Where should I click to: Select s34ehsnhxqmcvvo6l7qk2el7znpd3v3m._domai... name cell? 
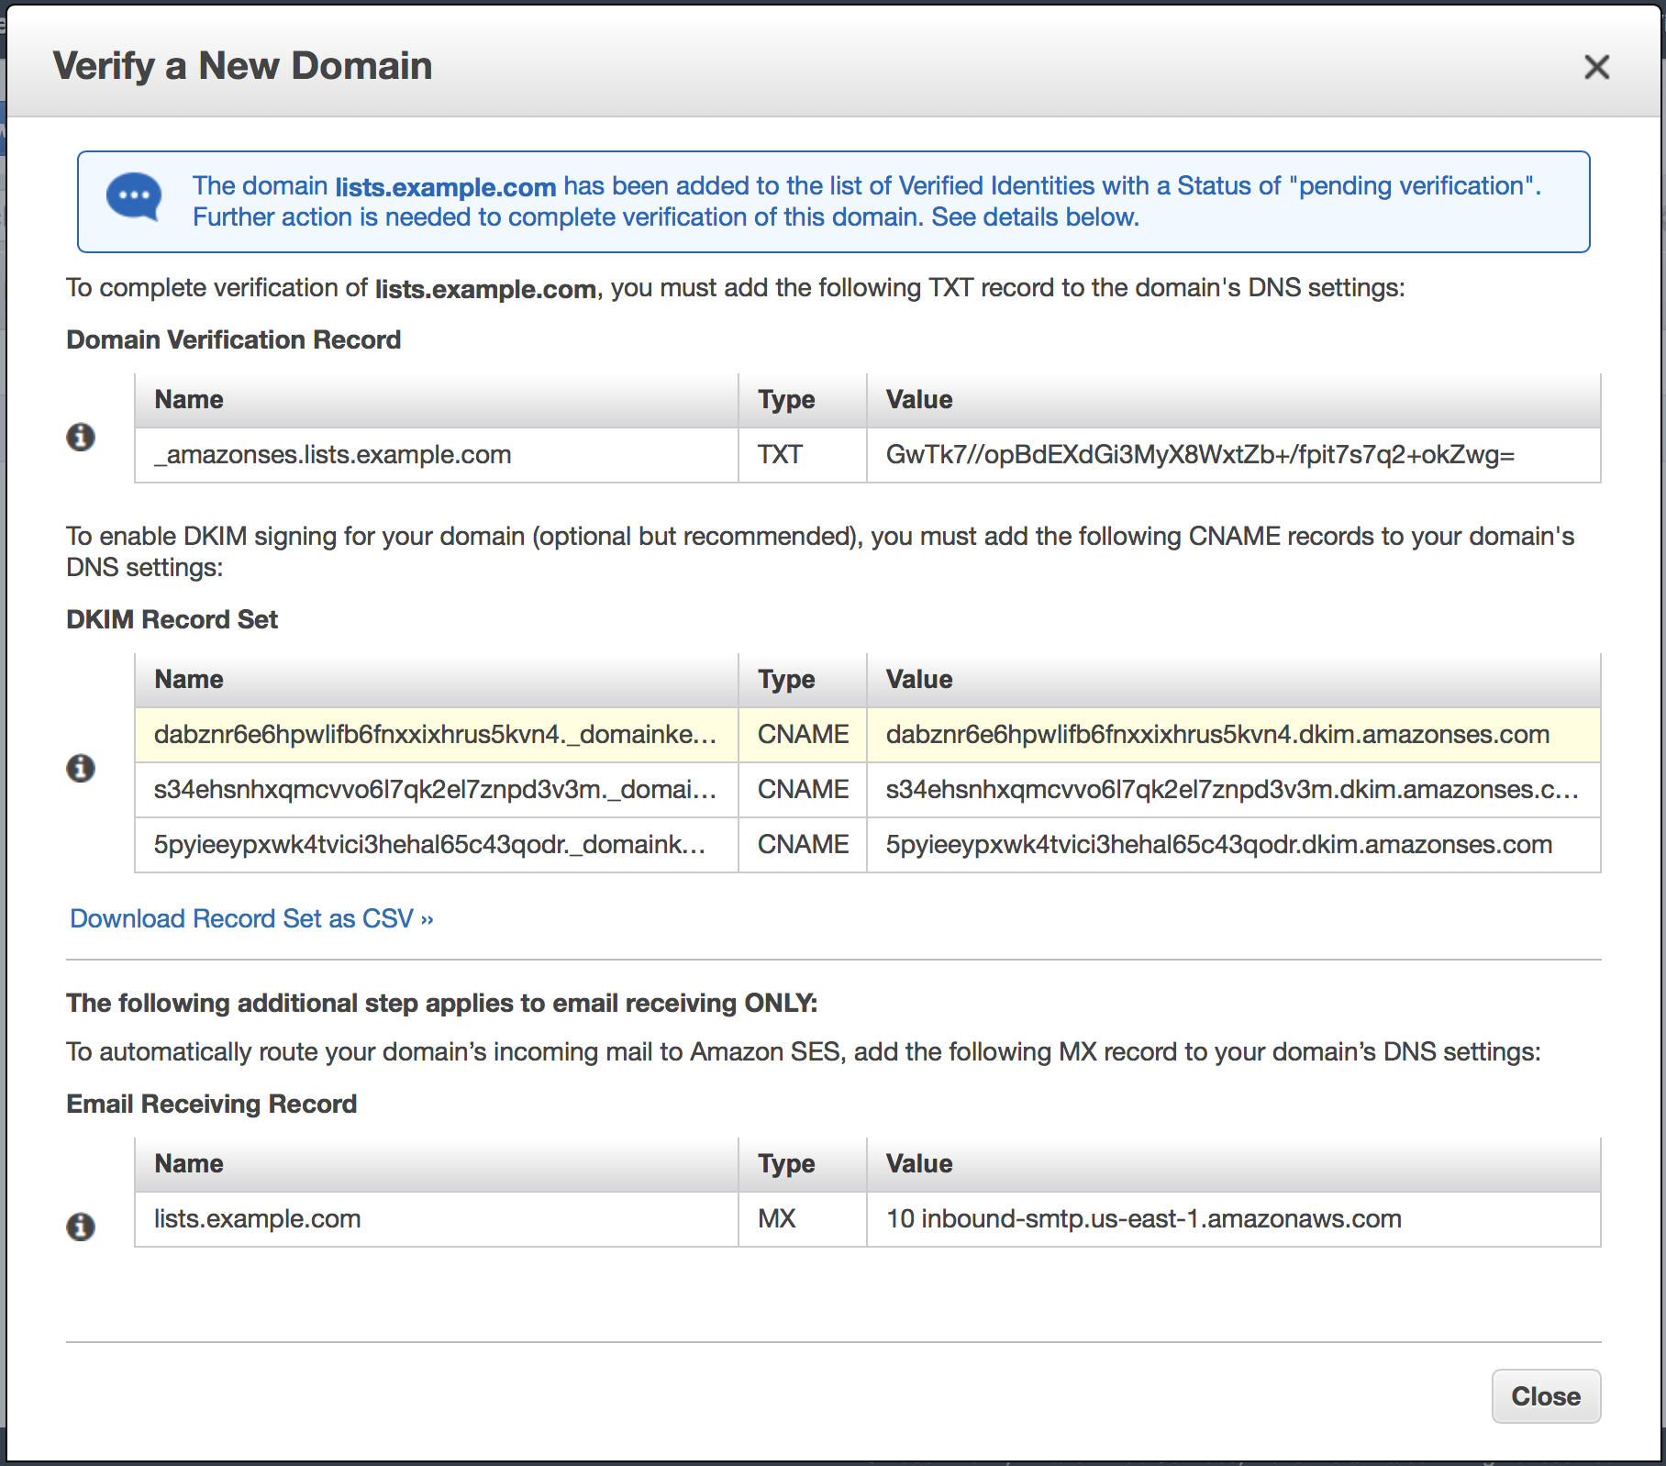pyautogui.click(x=437, y=790)
